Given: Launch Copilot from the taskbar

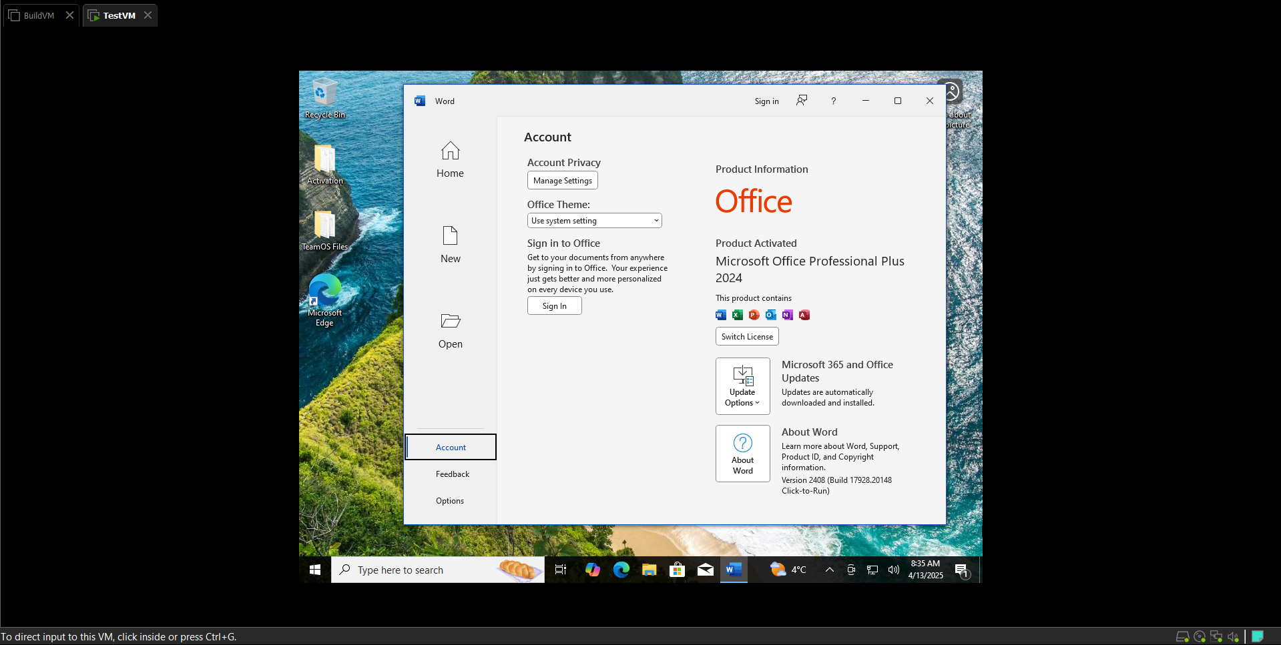Looking at the screenshot, I should 593,570.
